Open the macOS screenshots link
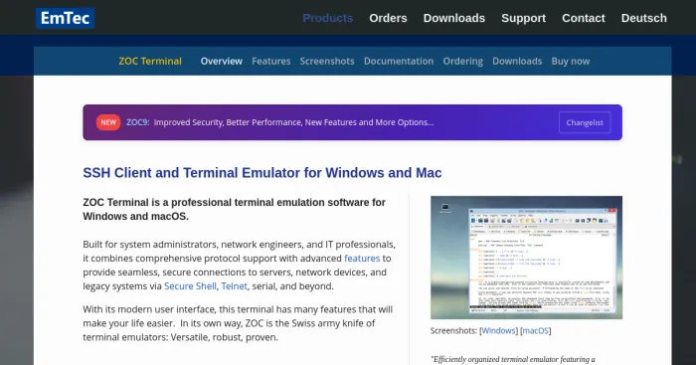The image size is (696, 365). 535,331
